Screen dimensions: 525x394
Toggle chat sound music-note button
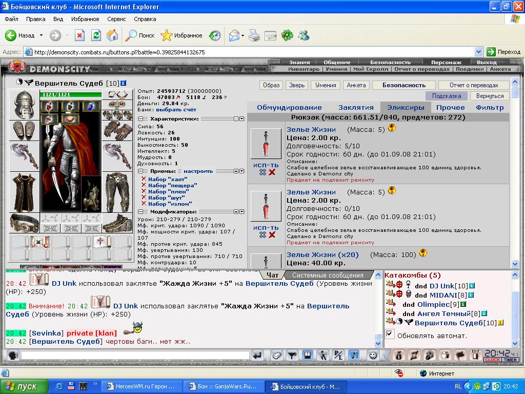(354, 355)
